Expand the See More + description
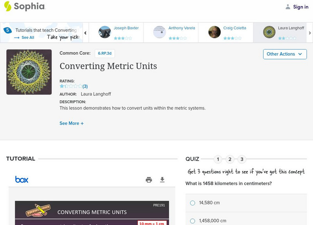The width and height of the screenshot is (313, 225). click(x=72, y=123)
